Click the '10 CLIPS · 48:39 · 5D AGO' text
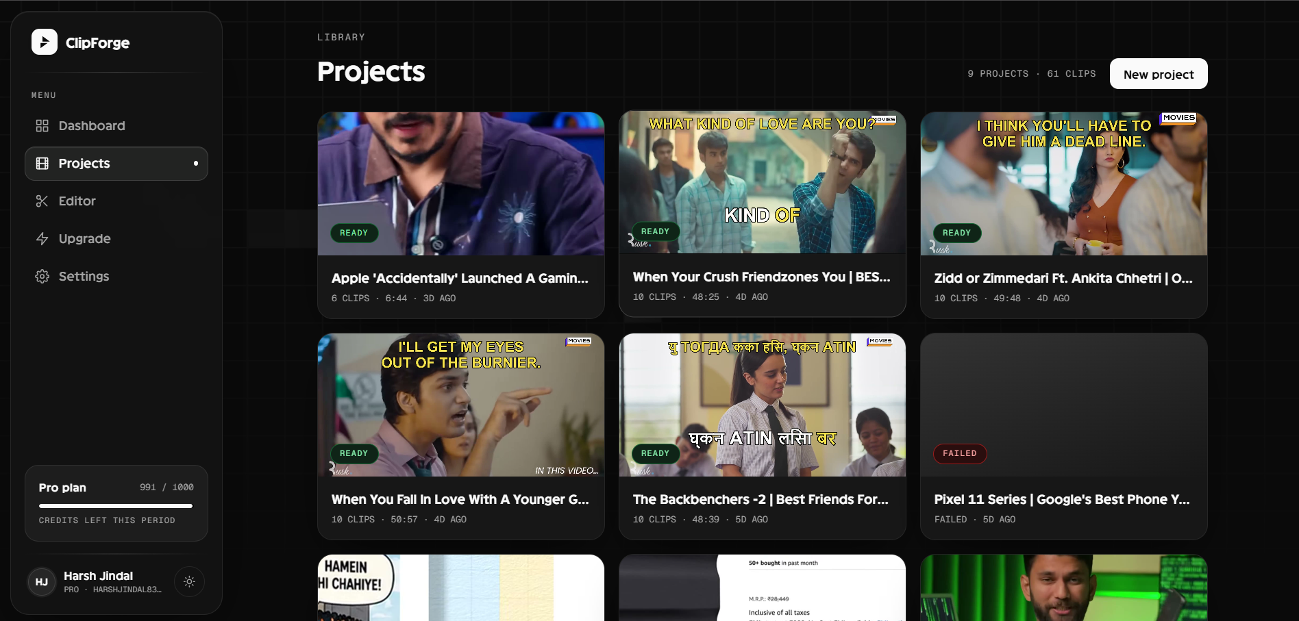The height and width of the screenshot is (621, 1299). (701, 520)
